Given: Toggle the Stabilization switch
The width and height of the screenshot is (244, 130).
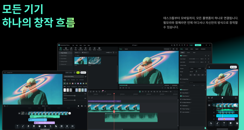Looking at the screenshot, I should coord(181,106).
